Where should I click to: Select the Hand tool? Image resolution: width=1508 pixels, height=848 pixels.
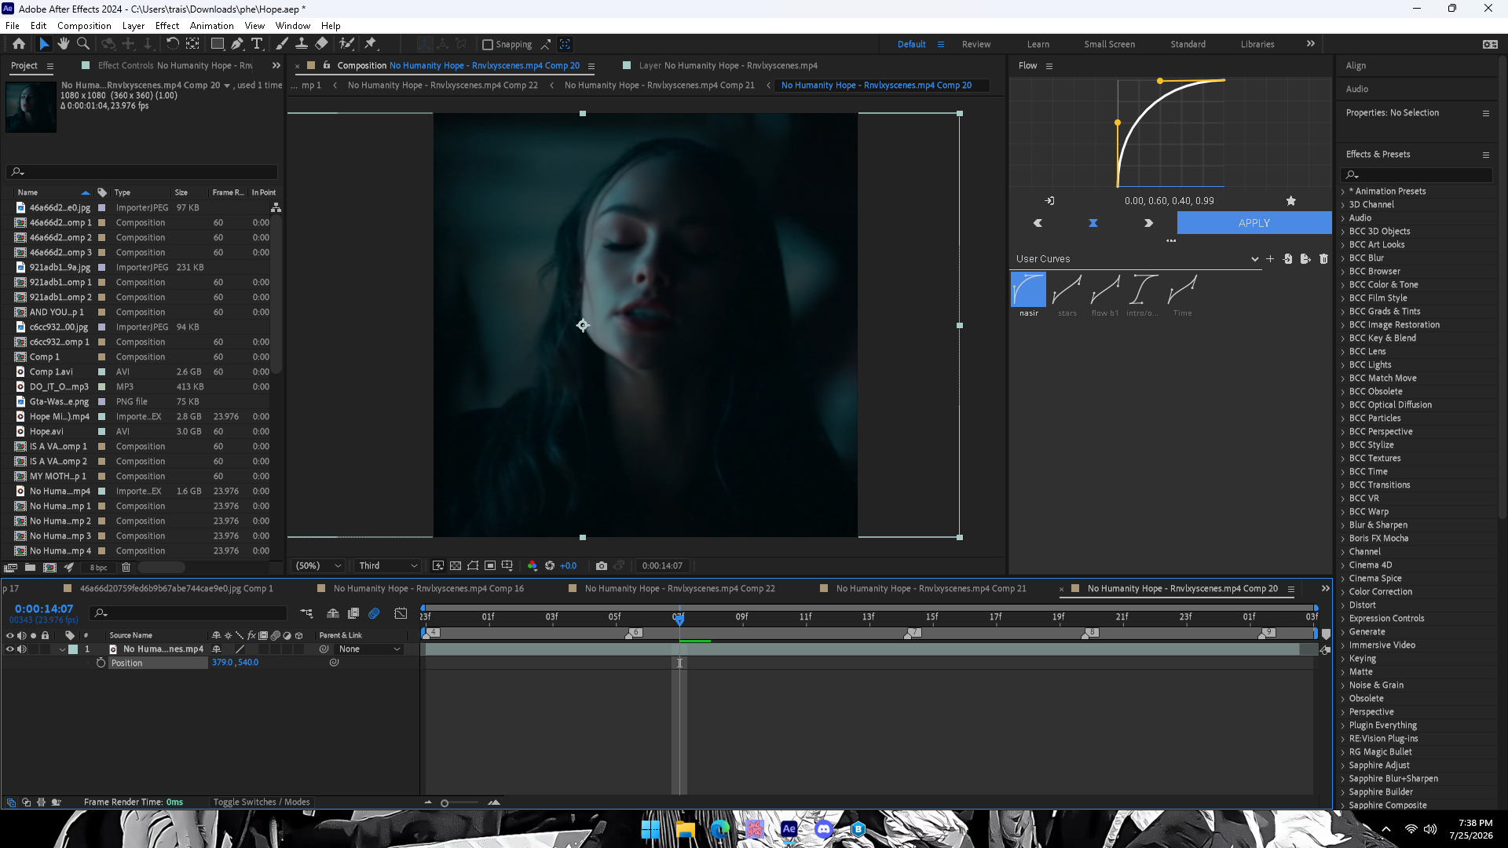tap(64, 44)
